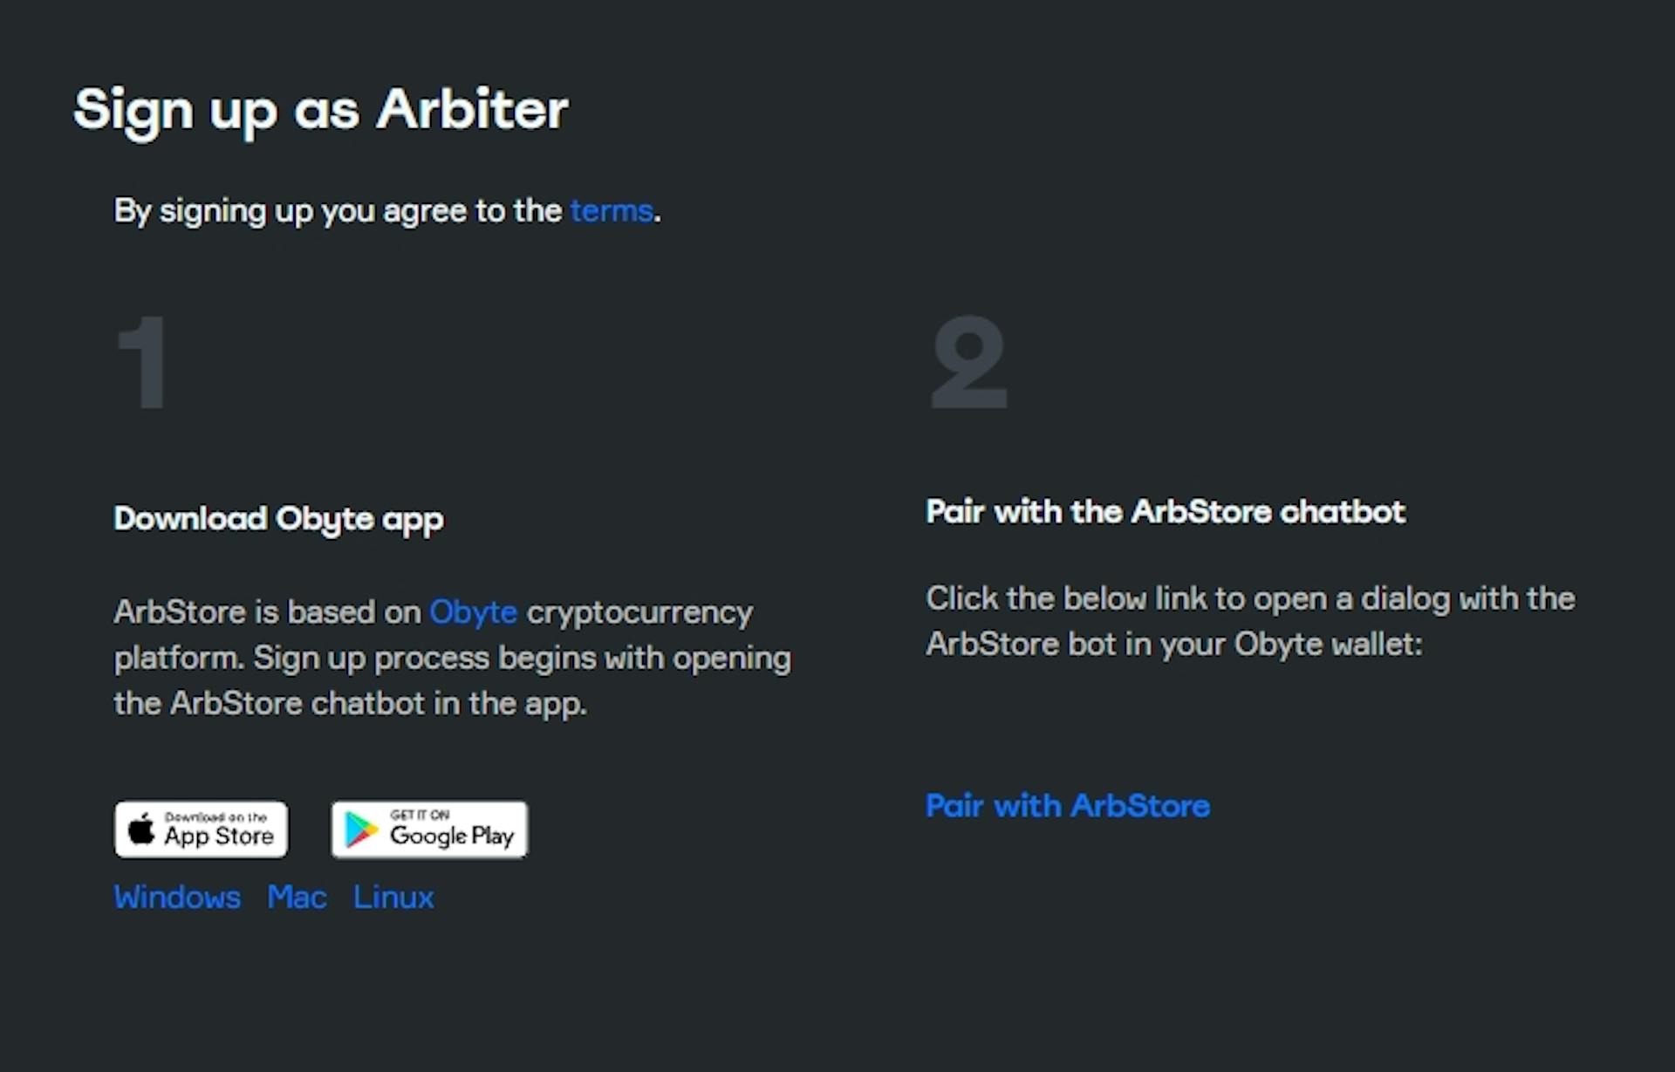
Task: Click the large step number 2
Action: tap(969, 362)
